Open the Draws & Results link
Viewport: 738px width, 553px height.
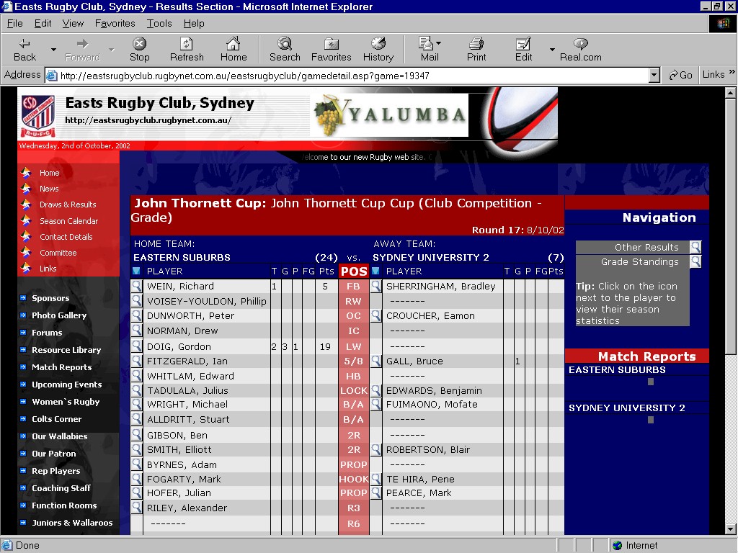tap(68, 204)
